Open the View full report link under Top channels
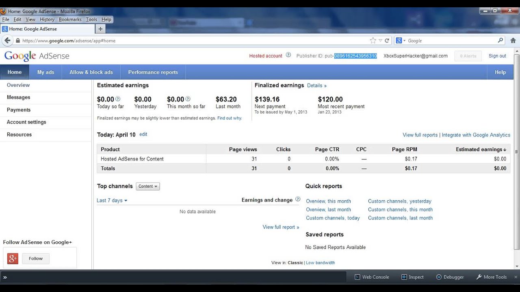520x292 pixels. point(281,227)
